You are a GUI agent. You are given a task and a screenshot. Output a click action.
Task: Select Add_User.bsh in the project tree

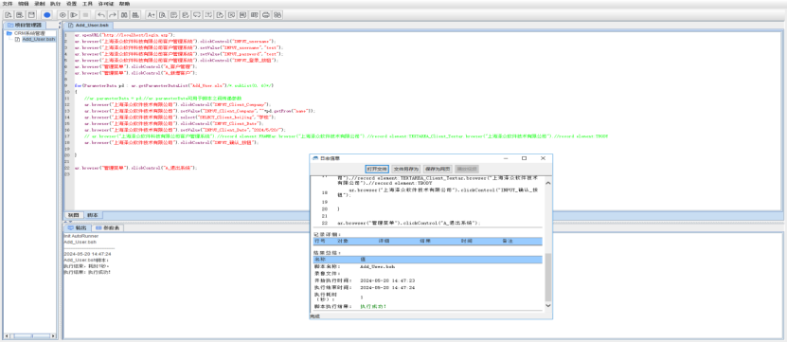pos(38,39)
